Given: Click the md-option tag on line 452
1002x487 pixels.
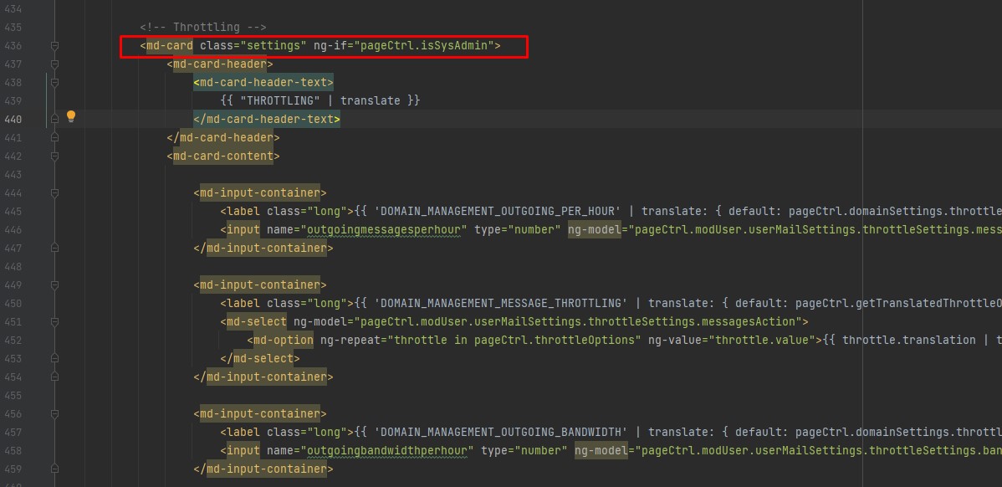Looking at the screenshot, I should tap(283, 340).
